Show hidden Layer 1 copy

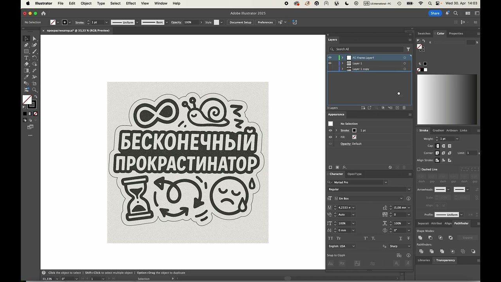pos(330,69)
